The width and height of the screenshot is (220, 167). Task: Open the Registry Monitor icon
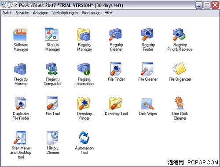20,69
